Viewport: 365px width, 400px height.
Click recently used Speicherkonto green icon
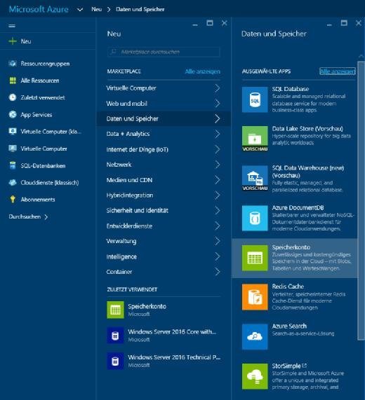[115, 310]
